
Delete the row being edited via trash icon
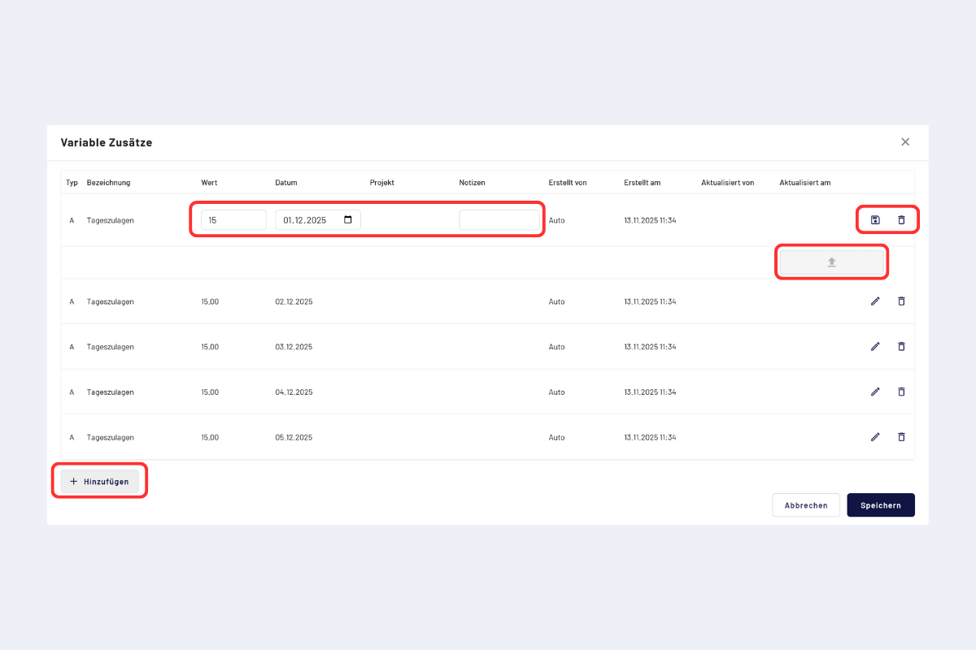(901, 220)
